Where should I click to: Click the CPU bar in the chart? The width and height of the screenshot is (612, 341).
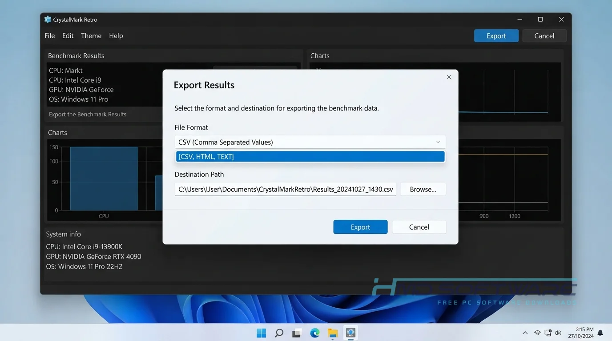(104, 178)
